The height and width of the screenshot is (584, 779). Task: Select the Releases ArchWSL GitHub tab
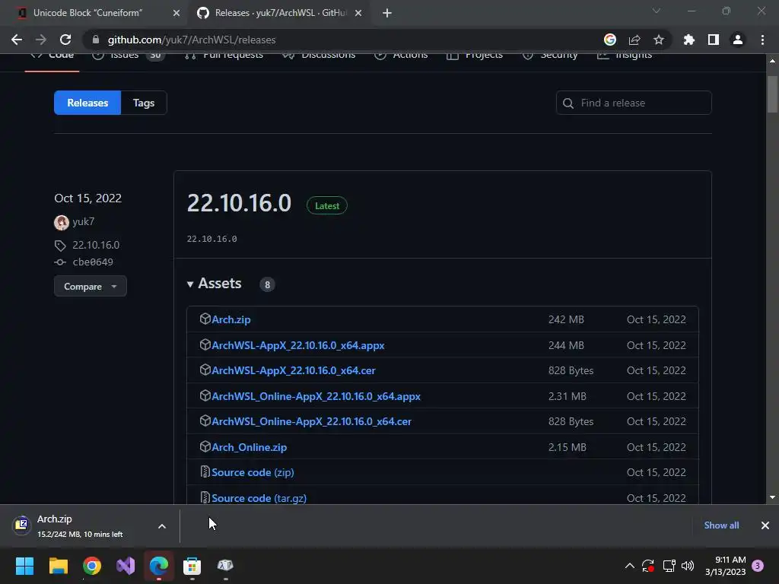tap(281, 13)
